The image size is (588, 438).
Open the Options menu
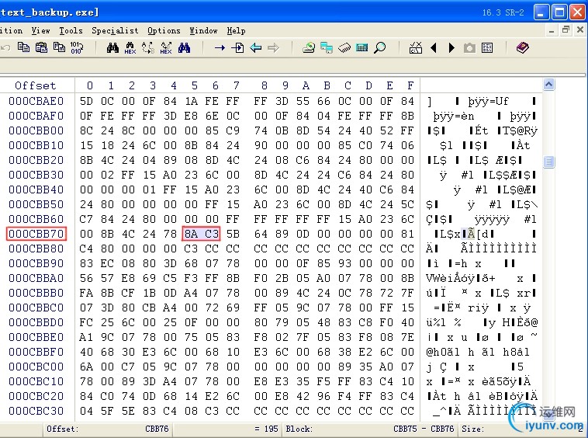click(164, 31)
